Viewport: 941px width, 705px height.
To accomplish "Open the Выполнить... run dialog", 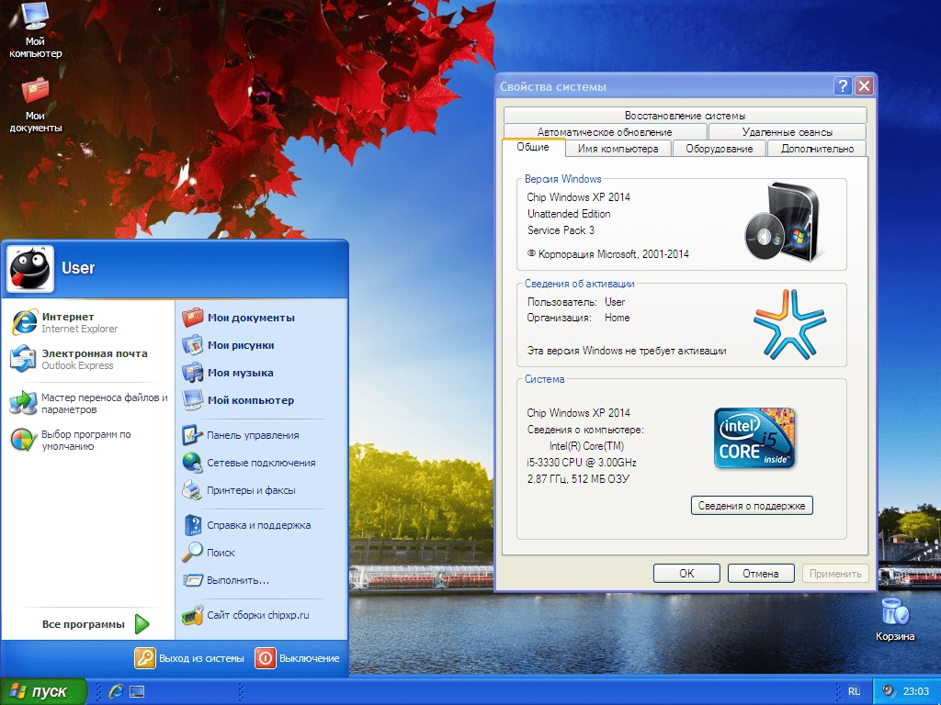I will (226, 580).
